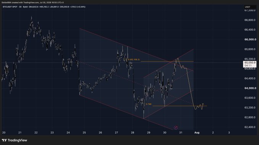Click the 0.786 Fibonacci level label

coord(148,104)
